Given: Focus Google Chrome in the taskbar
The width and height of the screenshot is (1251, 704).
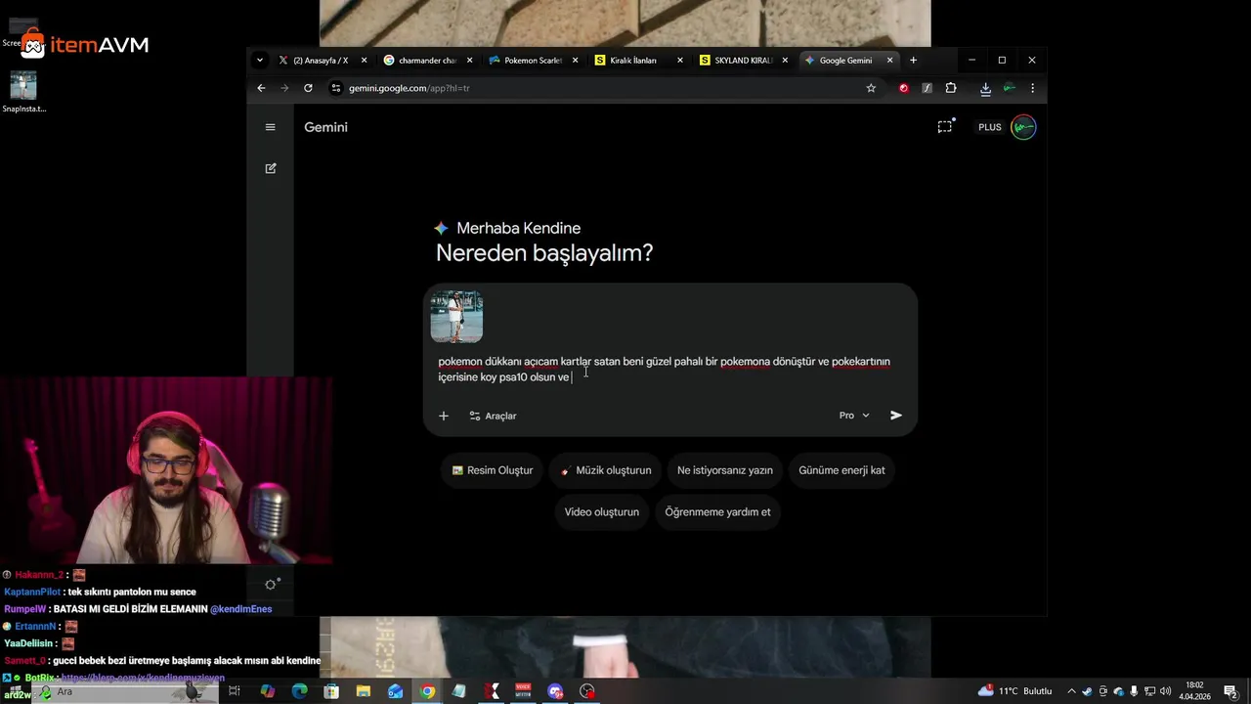Looking at the screenshot, I should [x=428, y=691].
